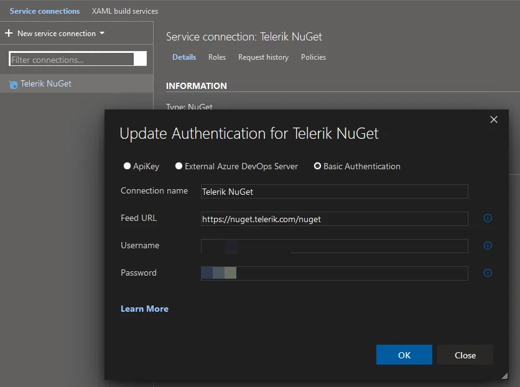The height and width of the screenshot is (387, 520).
Task: Select the ApiKey radio button
Action: pos(127,166)
